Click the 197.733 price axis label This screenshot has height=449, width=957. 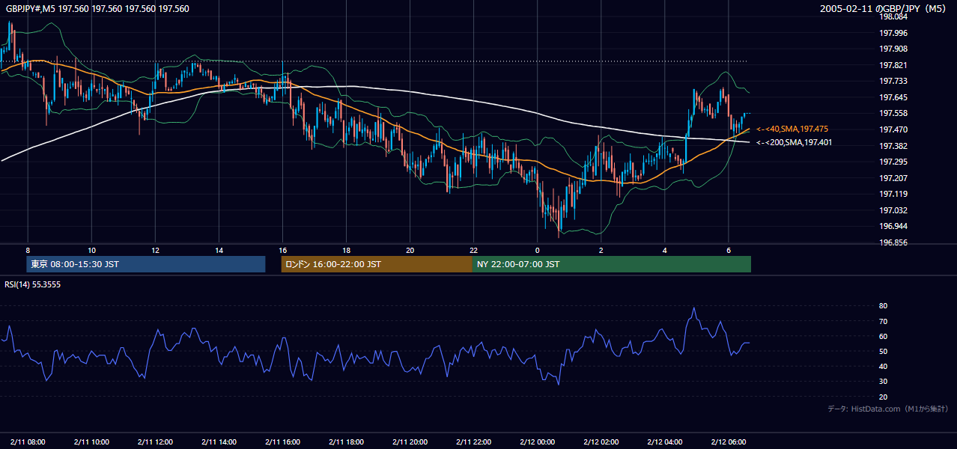pyautogui.click(x=893, y=81)
